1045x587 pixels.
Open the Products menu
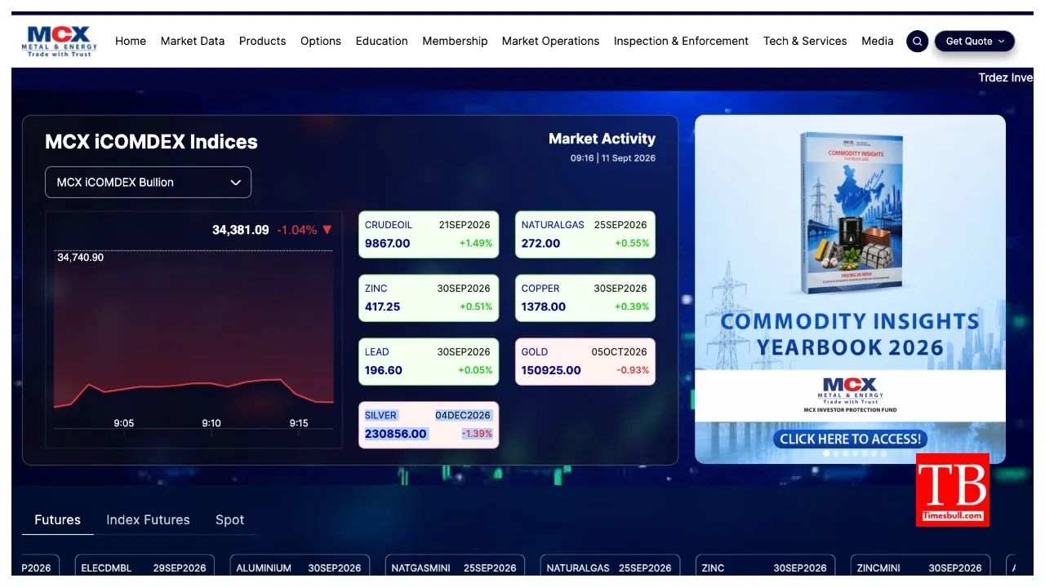[x=262, y=41]
